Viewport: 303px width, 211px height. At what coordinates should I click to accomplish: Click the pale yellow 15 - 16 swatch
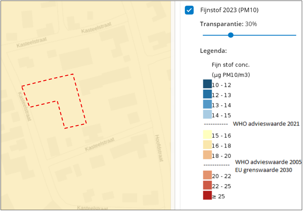(x=207, y=135)
